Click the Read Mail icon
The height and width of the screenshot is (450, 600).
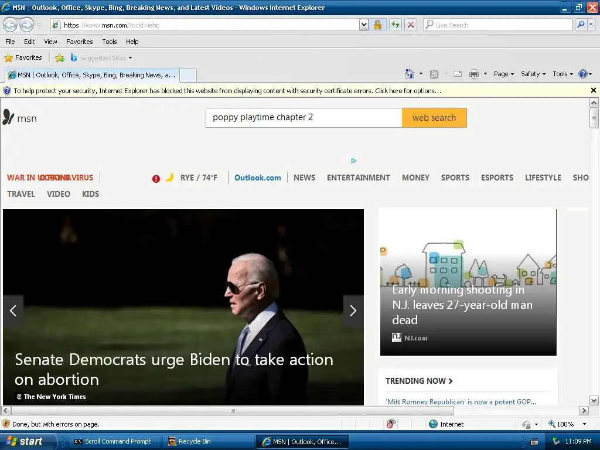coord(458,74)
